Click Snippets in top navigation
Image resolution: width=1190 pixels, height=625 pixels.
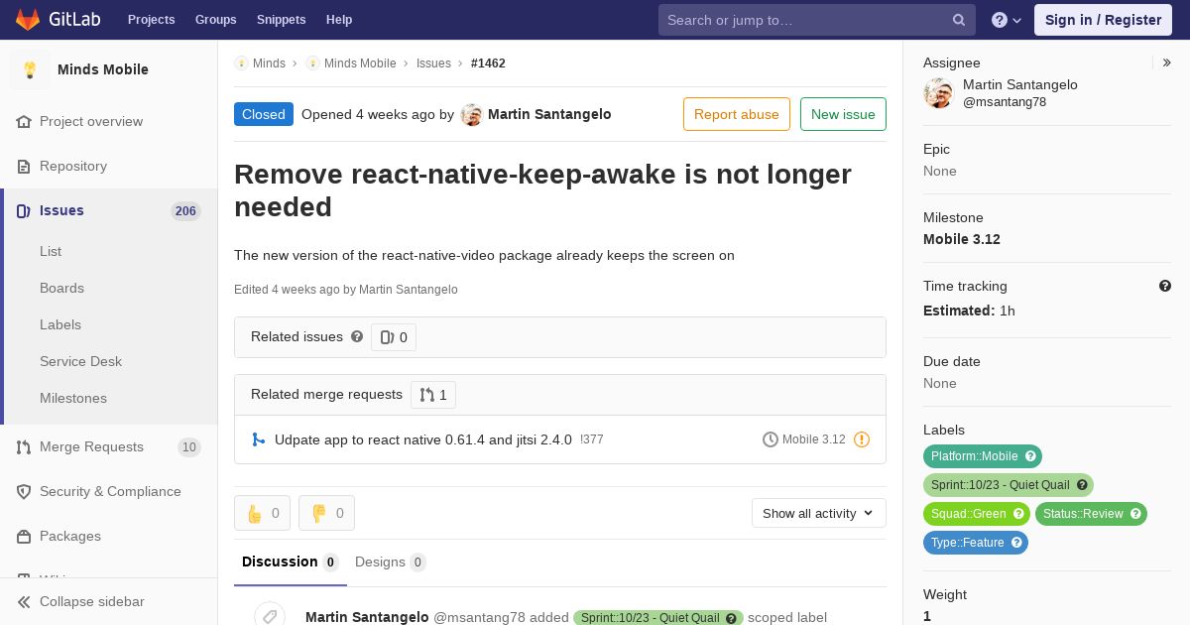pos(281,20)
